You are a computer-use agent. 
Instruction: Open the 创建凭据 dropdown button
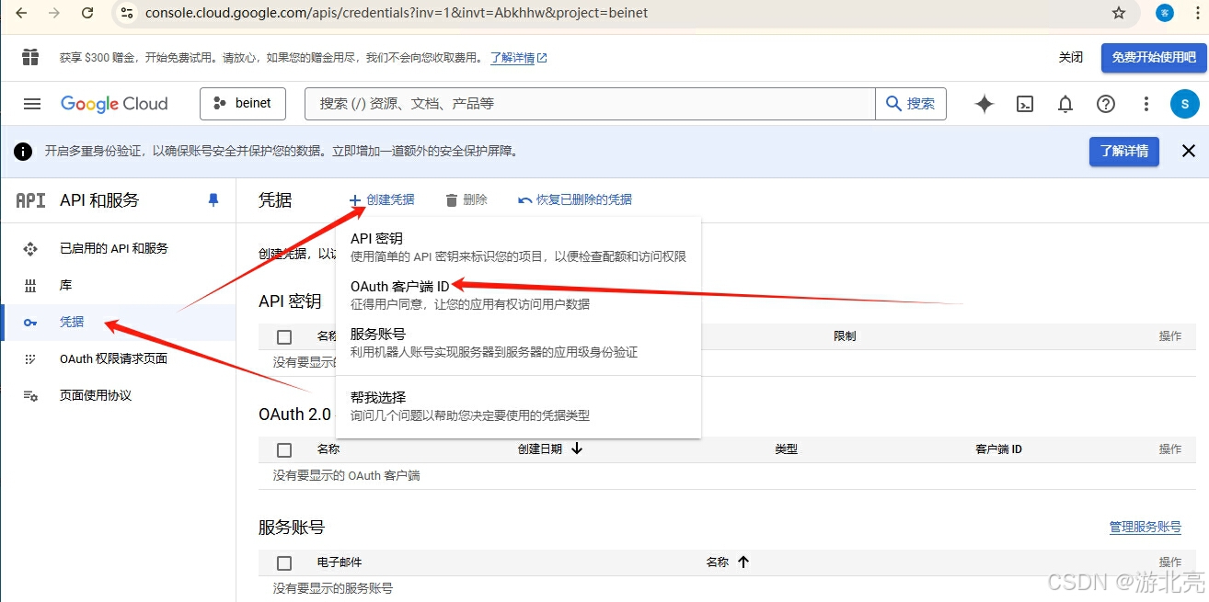(x=381, y=199)
